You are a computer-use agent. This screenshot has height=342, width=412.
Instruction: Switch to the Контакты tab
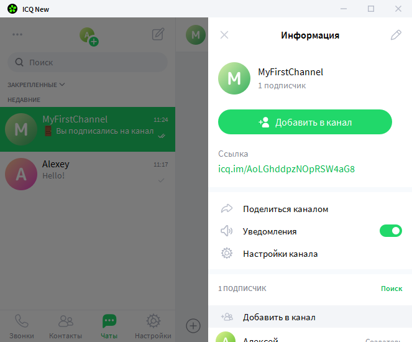pos(65,326)
